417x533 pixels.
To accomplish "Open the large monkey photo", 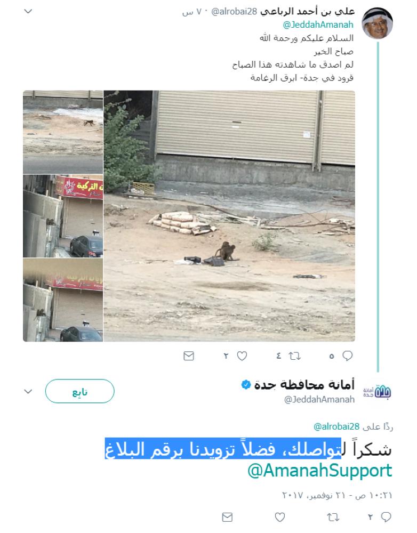I will pyautogui.click(x=229, y=216).
